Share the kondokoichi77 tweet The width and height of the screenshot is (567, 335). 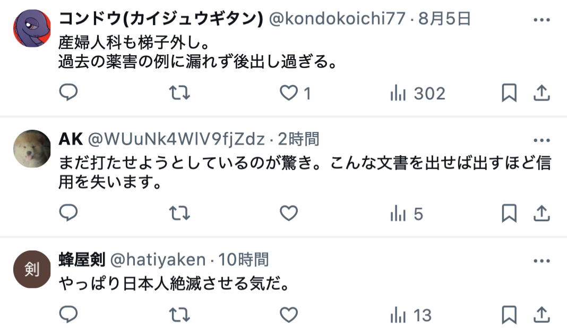click(x=542, y=93)
